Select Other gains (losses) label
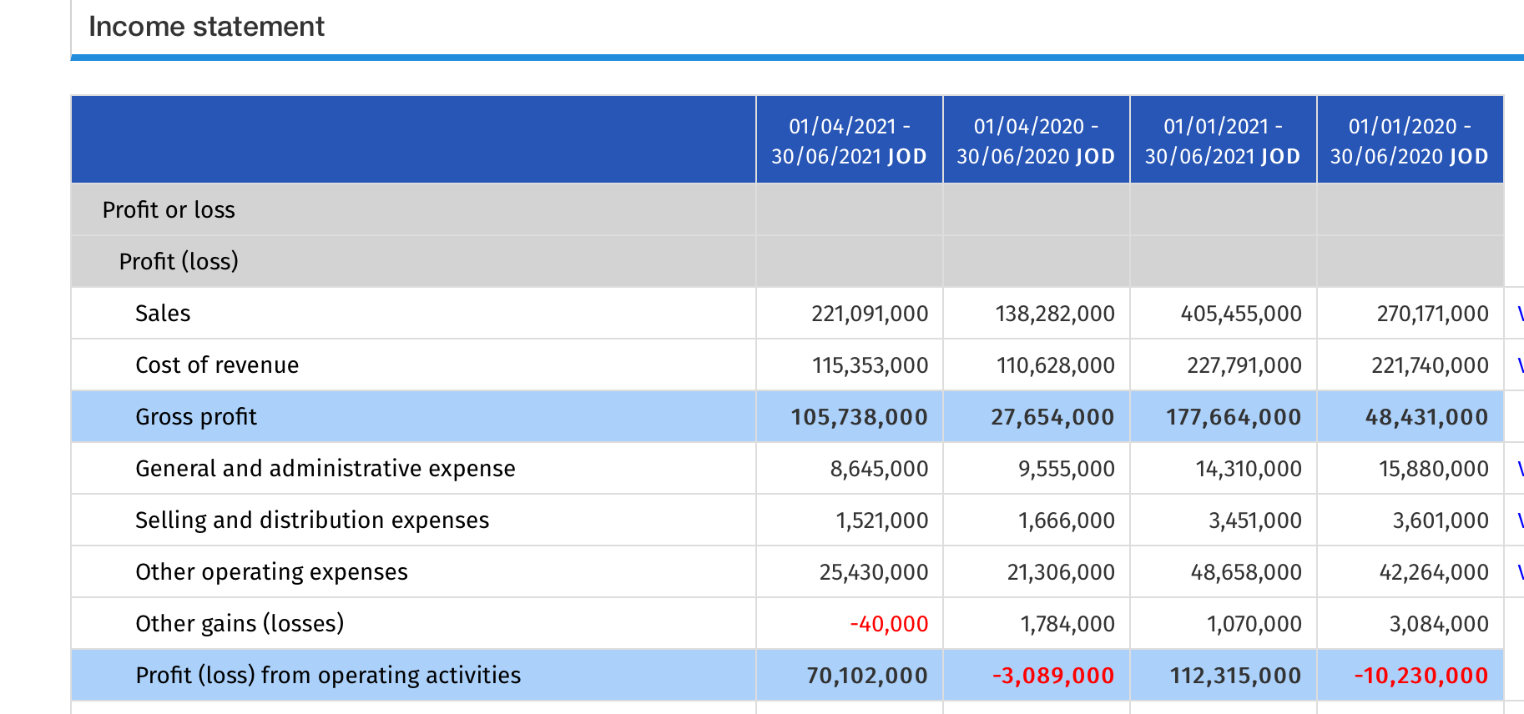Image resolution: width=1524 pixels, height=714 pixels. [x=240, y=624]
